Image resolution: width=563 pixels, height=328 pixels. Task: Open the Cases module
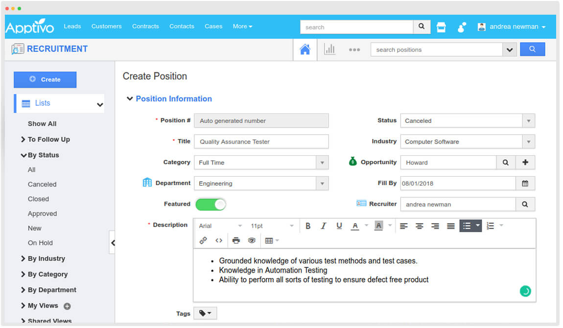tap(213, 26)
